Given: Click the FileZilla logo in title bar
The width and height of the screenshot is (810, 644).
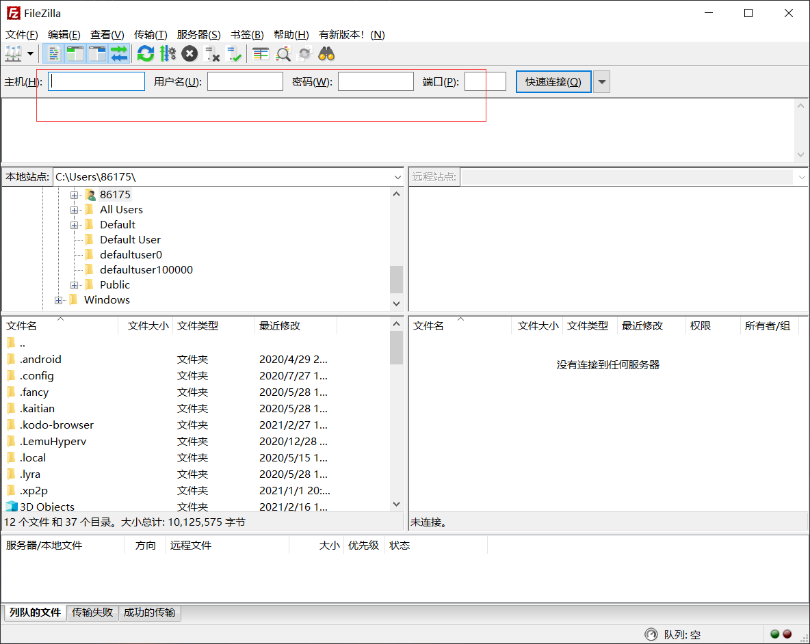Looking at the screenshot, I should [14, 13].
